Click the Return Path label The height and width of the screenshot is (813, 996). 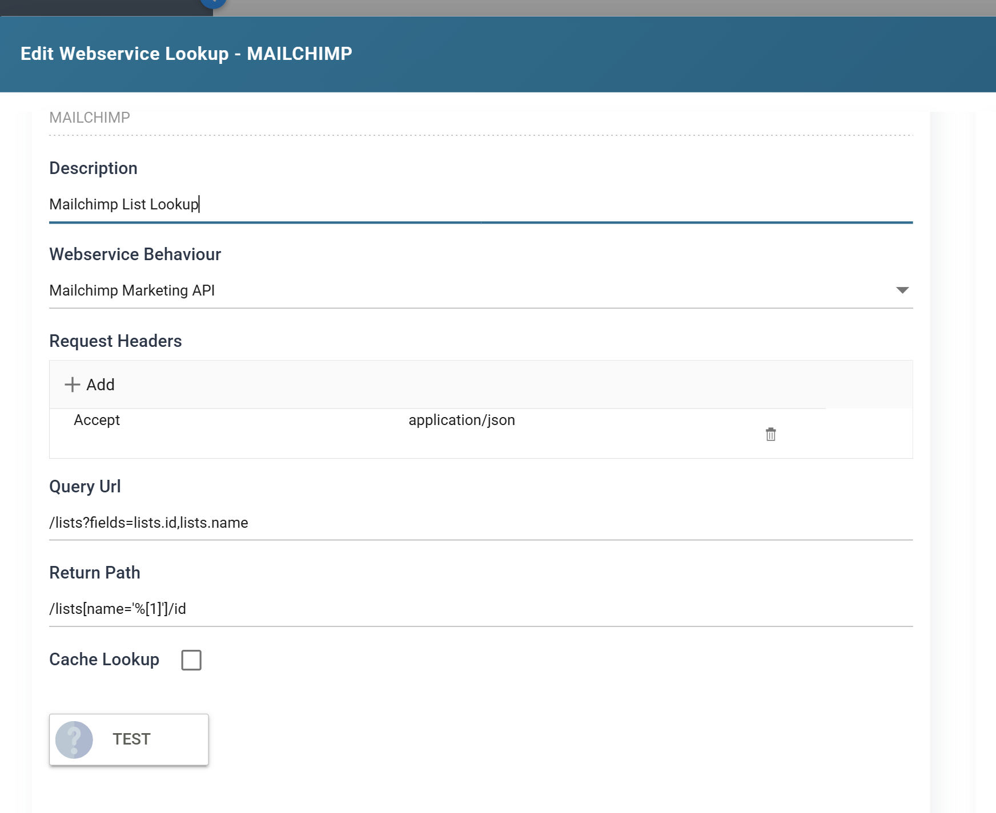point(95,572)
